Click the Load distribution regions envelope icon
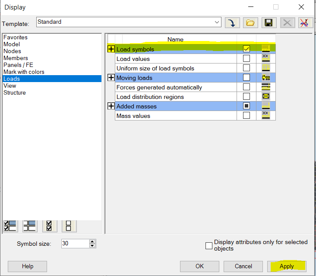The image size is (316, 276). coord(266,96)
